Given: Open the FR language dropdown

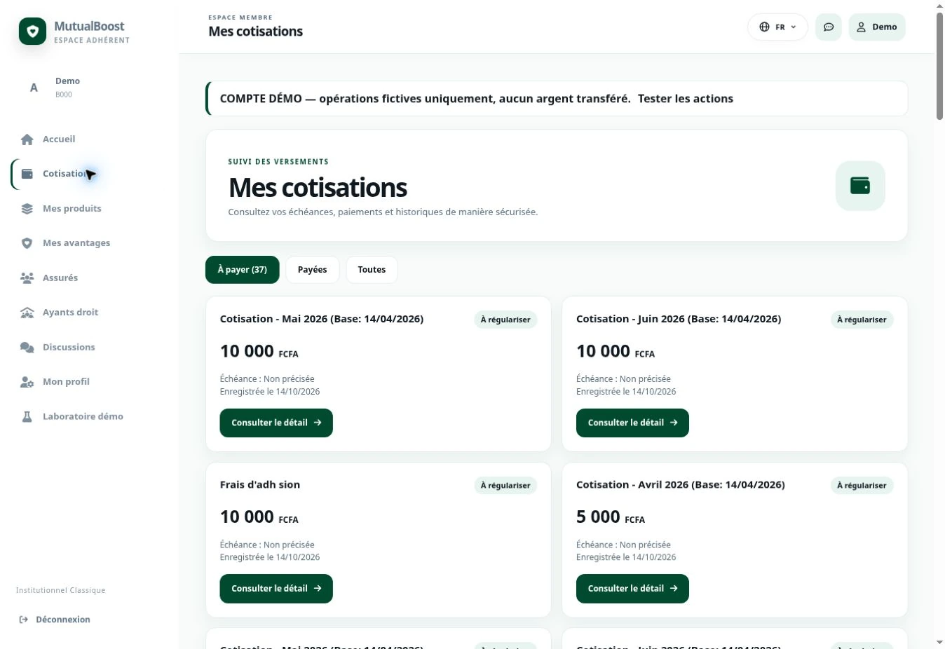Looking at the screenshot, I should pos(777,27).
